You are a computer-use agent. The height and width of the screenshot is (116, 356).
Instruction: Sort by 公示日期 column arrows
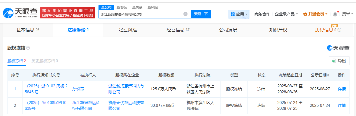[328, 75]
